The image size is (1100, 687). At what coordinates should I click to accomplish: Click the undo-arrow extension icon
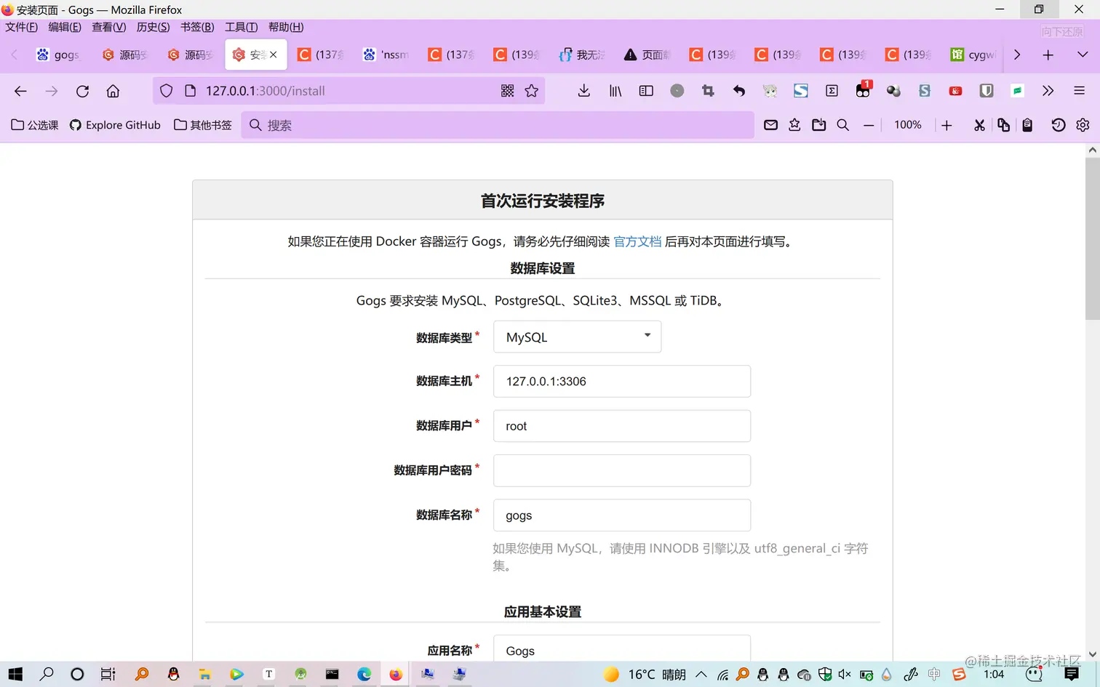pyautogui.click(x=739, y=91)
